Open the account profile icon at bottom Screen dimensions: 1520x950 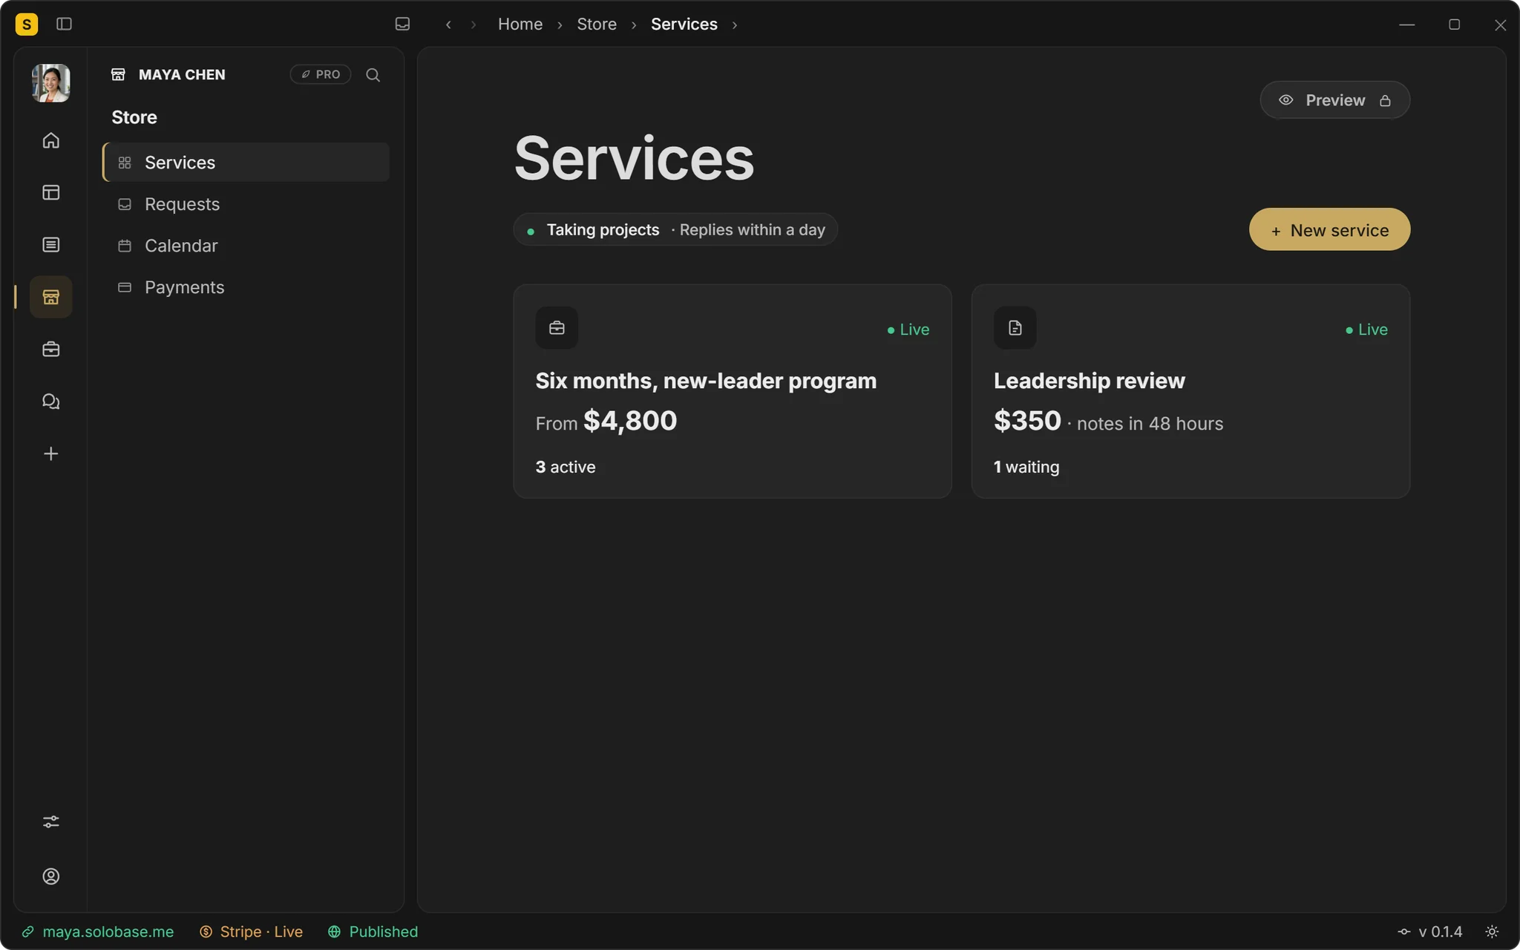50,877
